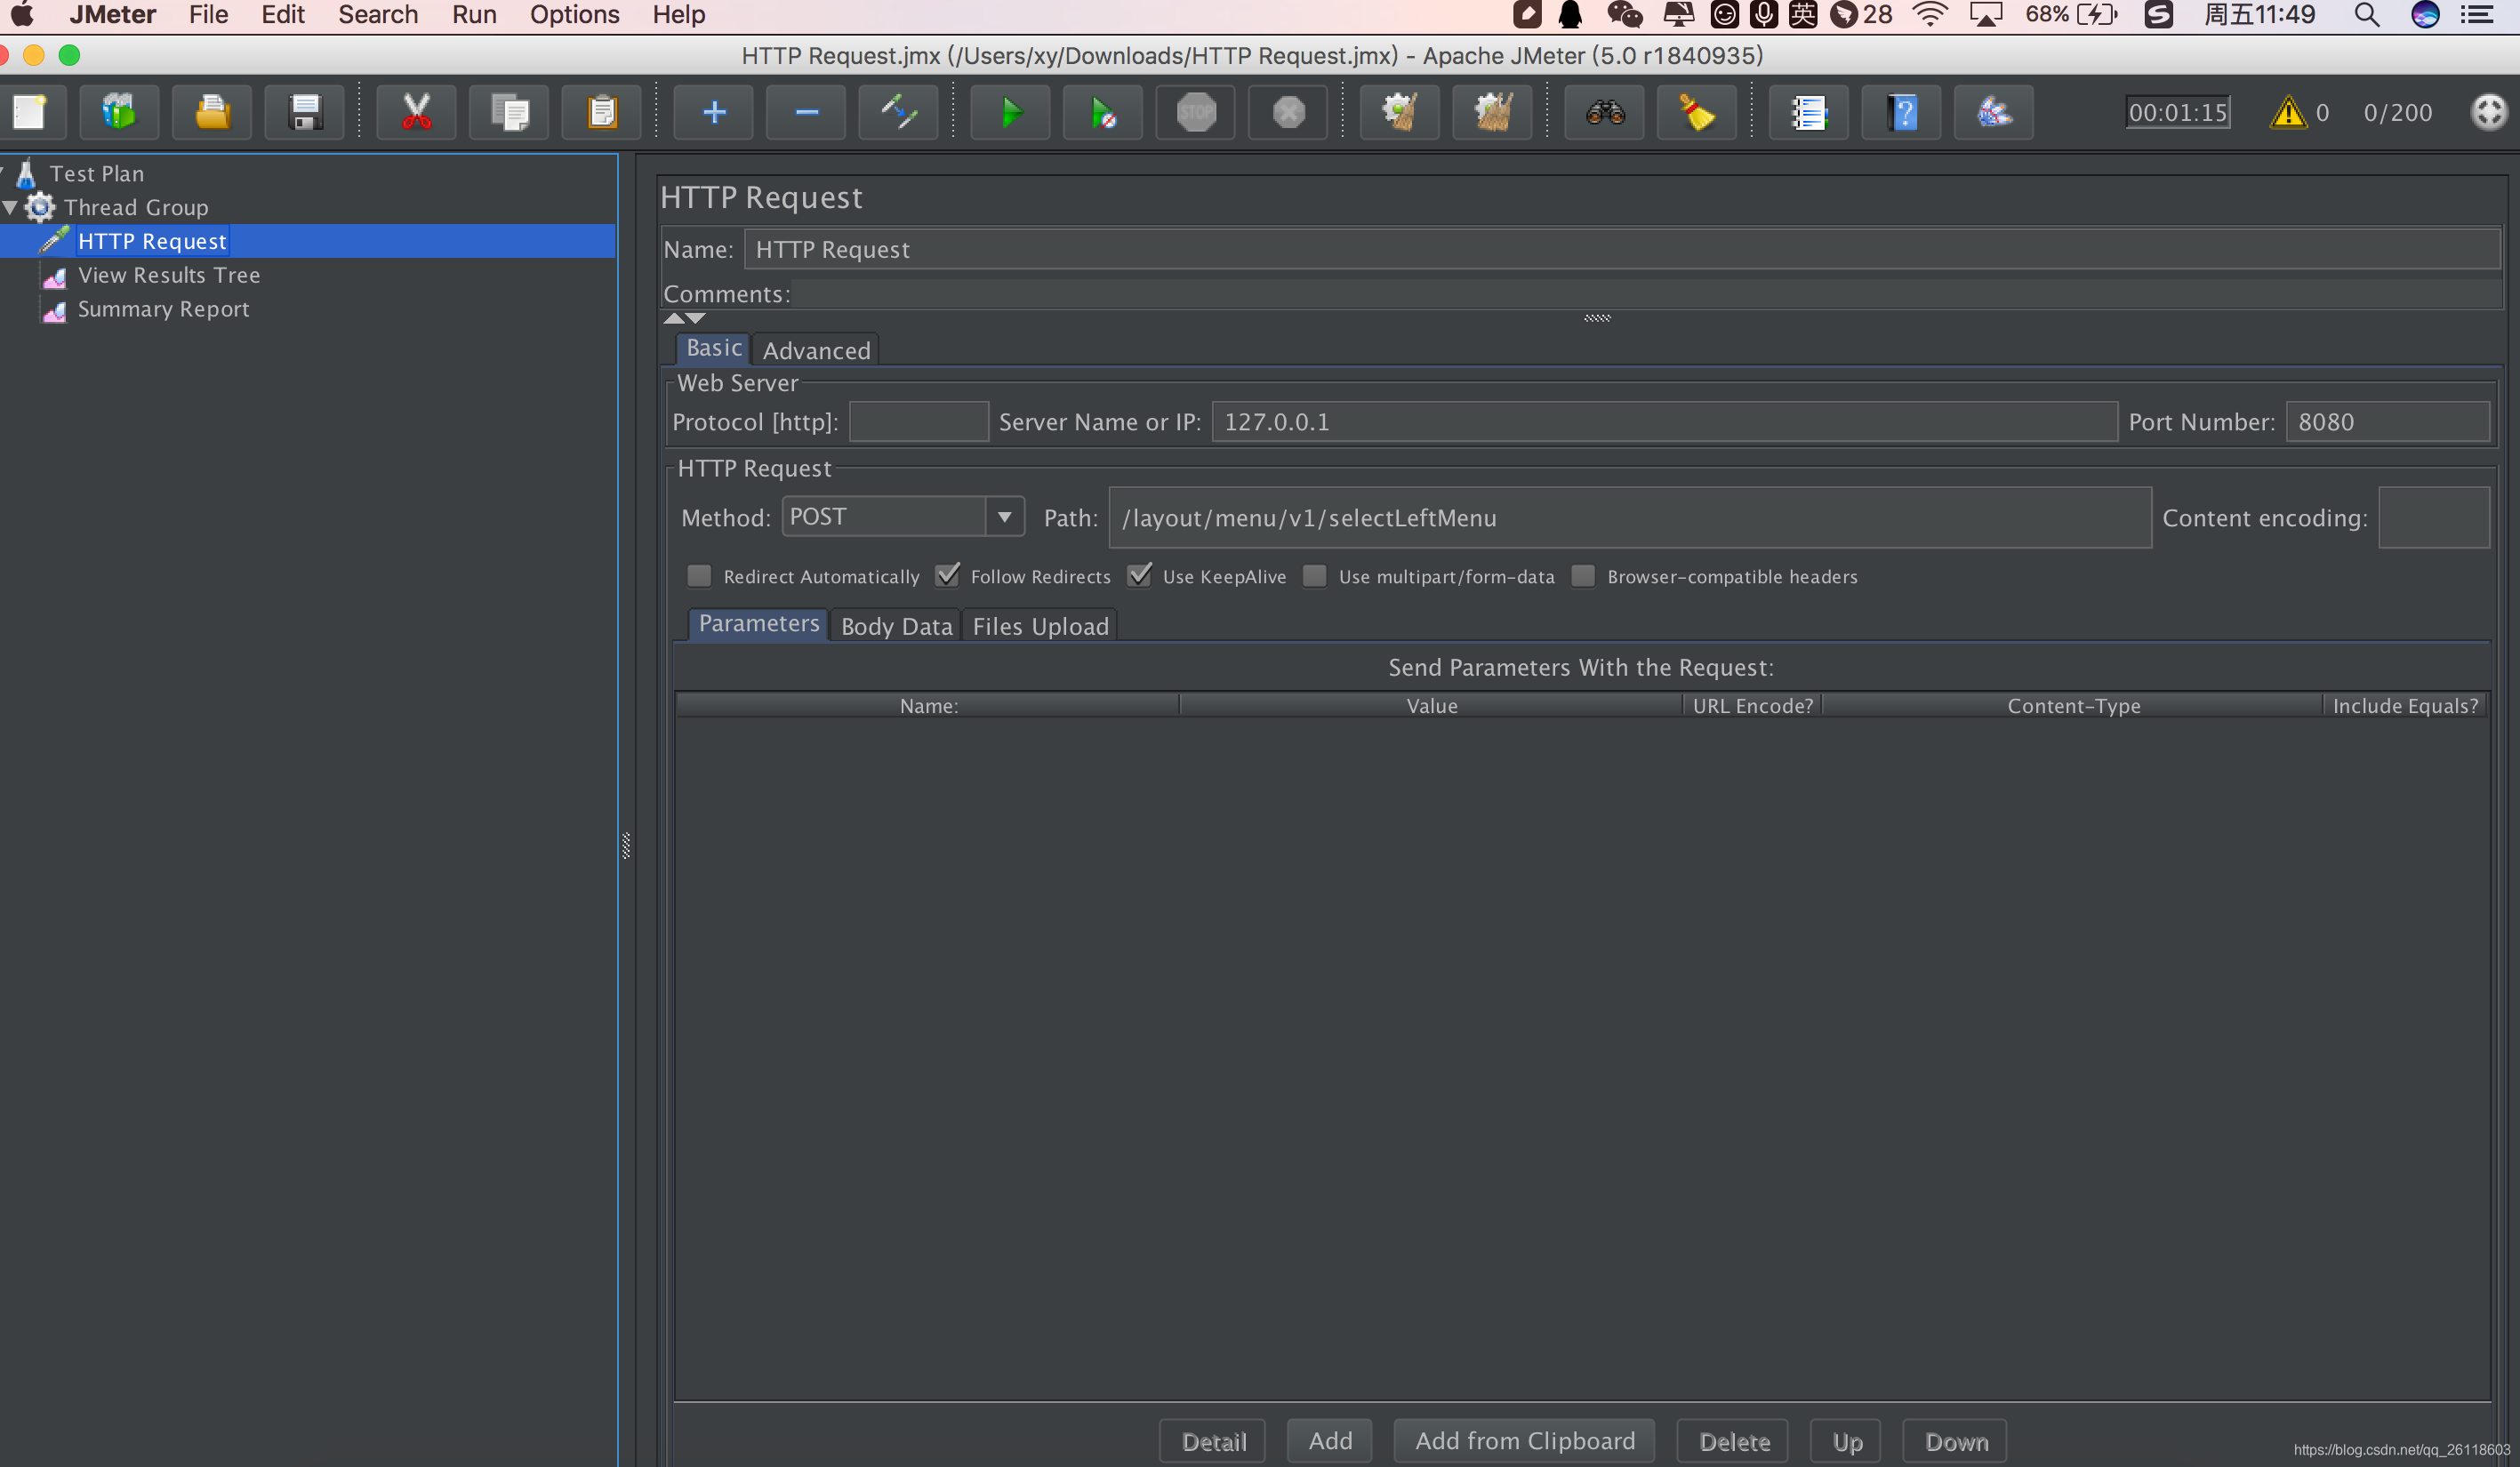Uncheck Use KeepAlive checkbox
Screen dimensions: 2520x1467
[1139, 576]
